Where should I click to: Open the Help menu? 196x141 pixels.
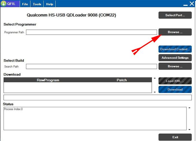[50, 4]
